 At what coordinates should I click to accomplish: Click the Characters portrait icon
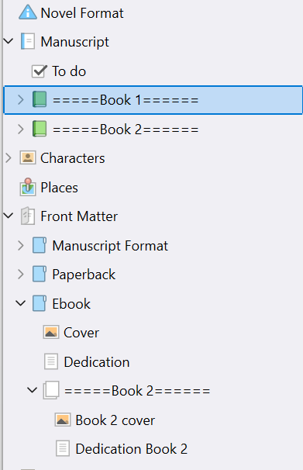point(28,157)
